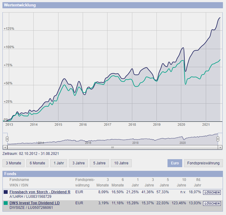Click the A1J4RH / LU0831568729 ISIN text
Viewport: 226px width, 215px height.
(30, 197)
